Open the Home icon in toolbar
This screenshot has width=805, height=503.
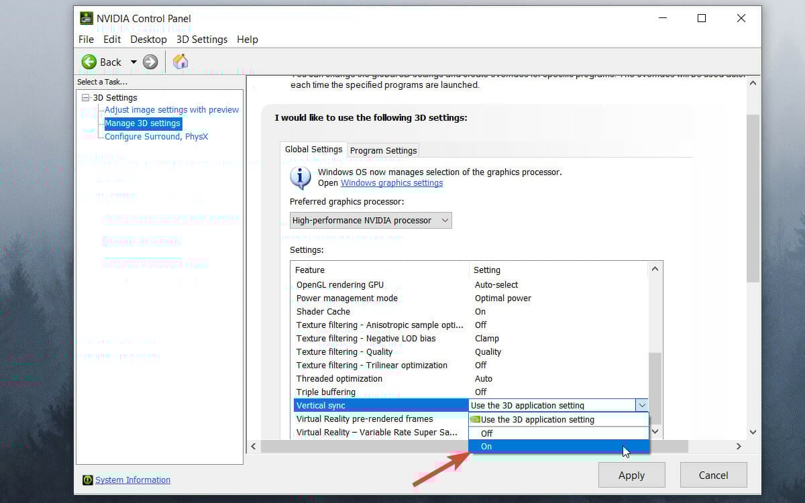[x=180, y=62]
